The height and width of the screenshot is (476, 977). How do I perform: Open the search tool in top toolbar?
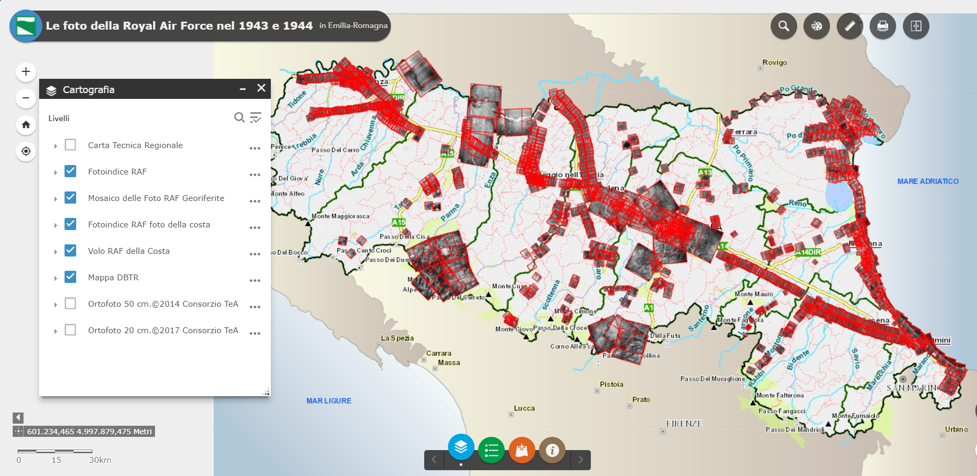(x=784, y=26)
